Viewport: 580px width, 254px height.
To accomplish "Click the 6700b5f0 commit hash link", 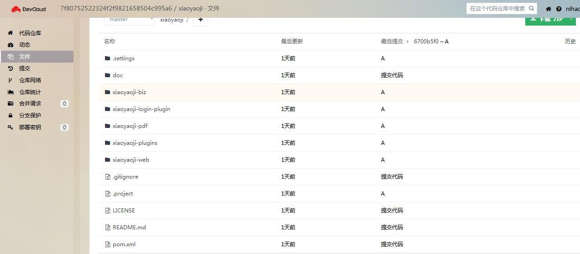I will (x=426, y=42).
